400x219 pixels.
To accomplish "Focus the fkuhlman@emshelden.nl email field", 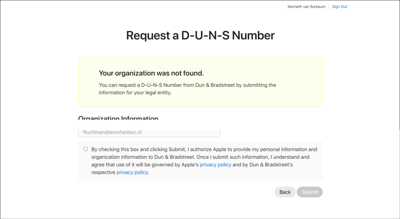I will coord(149,133).
